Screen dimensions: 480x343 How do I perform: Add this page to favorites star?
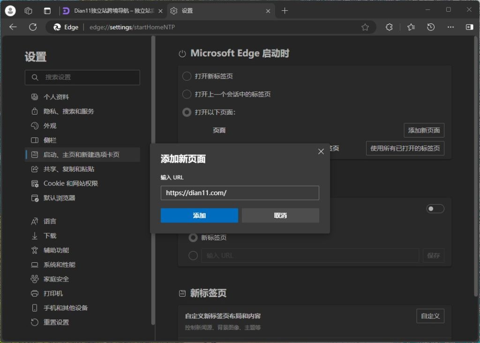tap(365, 27)
